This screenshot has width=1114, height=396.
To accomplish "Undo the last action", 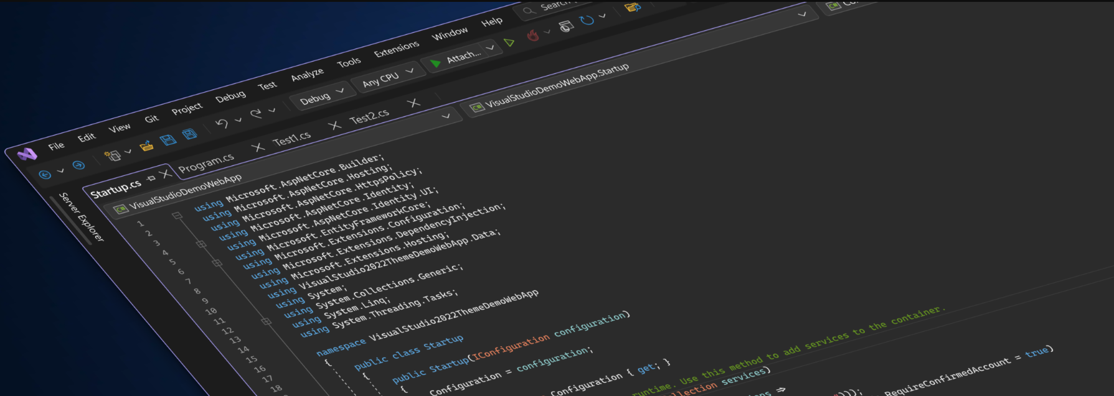I will click(222, 124).
